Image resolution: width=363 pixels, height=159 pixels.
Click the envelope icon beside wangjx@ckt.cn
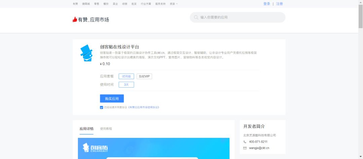[x=245, y=148]
